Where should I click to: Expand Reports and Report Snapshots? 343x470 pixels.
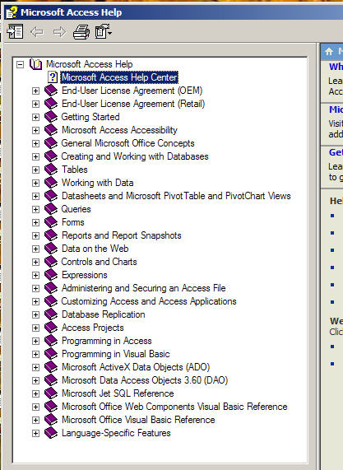[x=35, y=236]
